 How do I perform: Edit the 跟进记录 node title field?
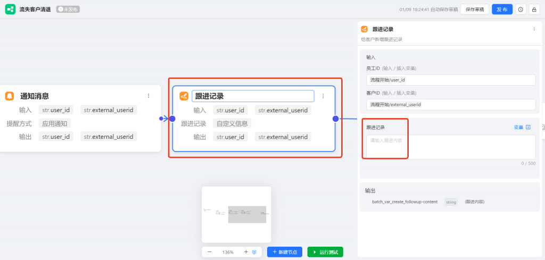pyautogui.click(x=253, y=96)
